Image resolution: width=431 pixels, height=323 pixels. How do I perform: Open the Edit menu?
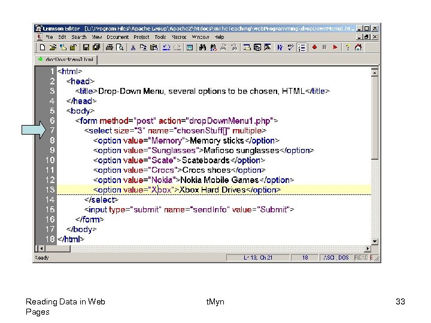pos(62,37)
